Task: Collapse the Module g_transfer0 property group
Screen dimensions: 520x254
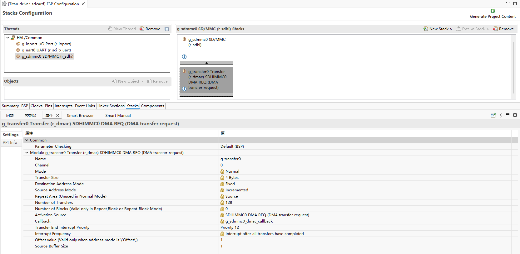Action: (27, 153)
